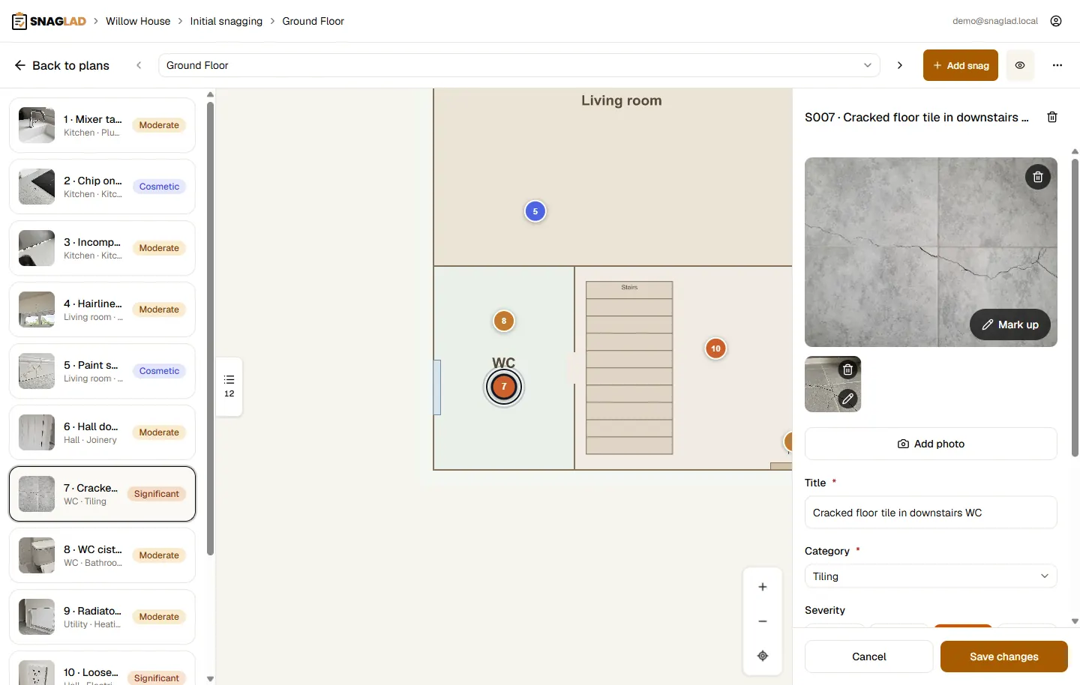This screenshot has height=685, width=1080.
Task: Click the Add photo button
Action: (931, 444)
